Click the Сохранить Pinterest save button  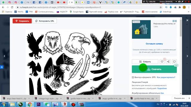pyautogui.click(x=22, y=21)
